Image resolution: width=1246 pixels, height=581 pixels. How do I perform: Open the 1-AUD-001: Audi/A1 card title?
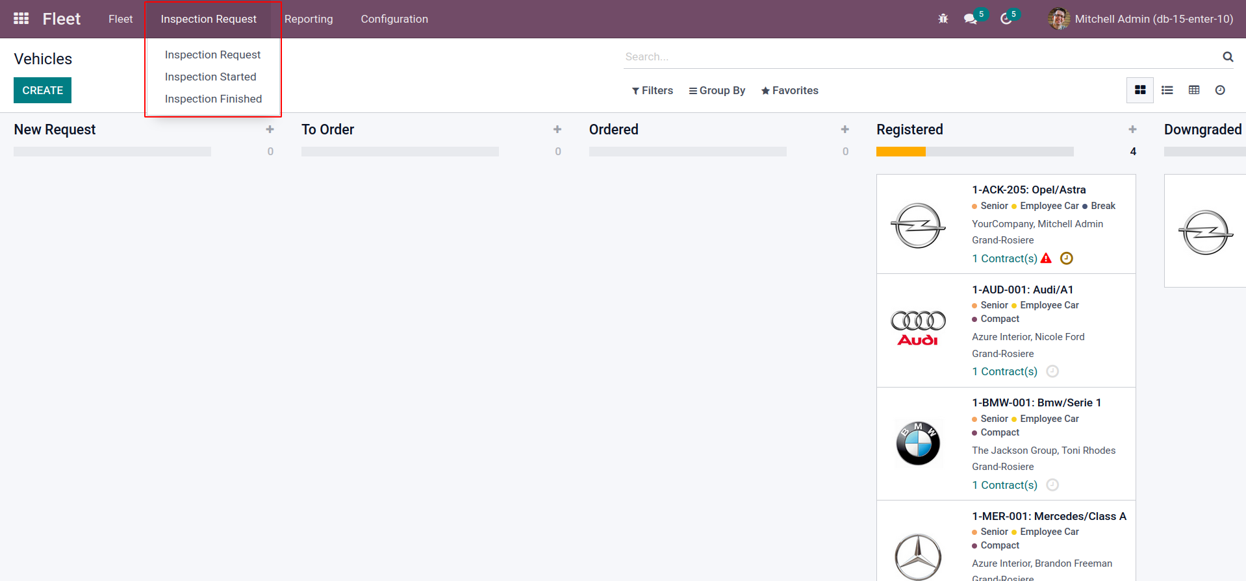click(x=1023, y=290)
